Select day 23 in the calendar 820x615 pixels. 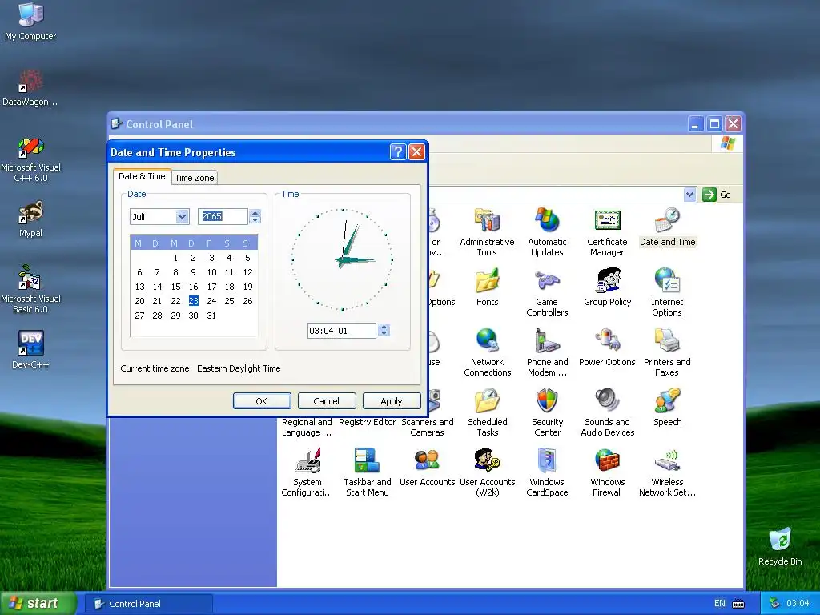(x=194, y=301)
